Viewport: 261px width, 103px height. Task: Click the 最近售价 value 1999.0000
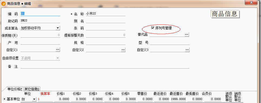(x=179, y=99)
